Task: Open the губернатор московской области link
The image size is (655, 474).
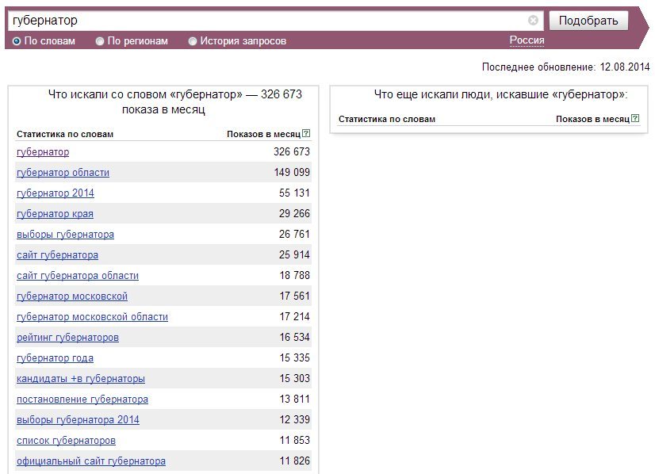Action: point(92,317)
